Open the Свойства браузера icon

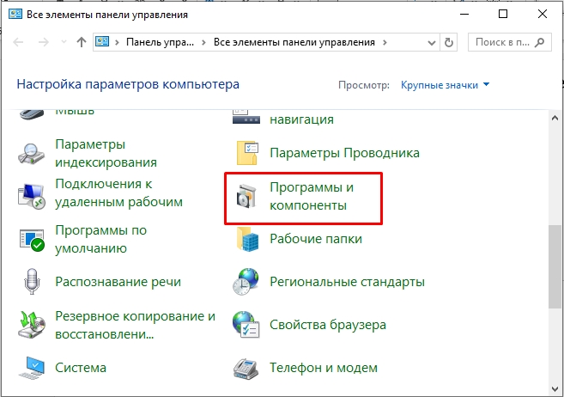247,326
